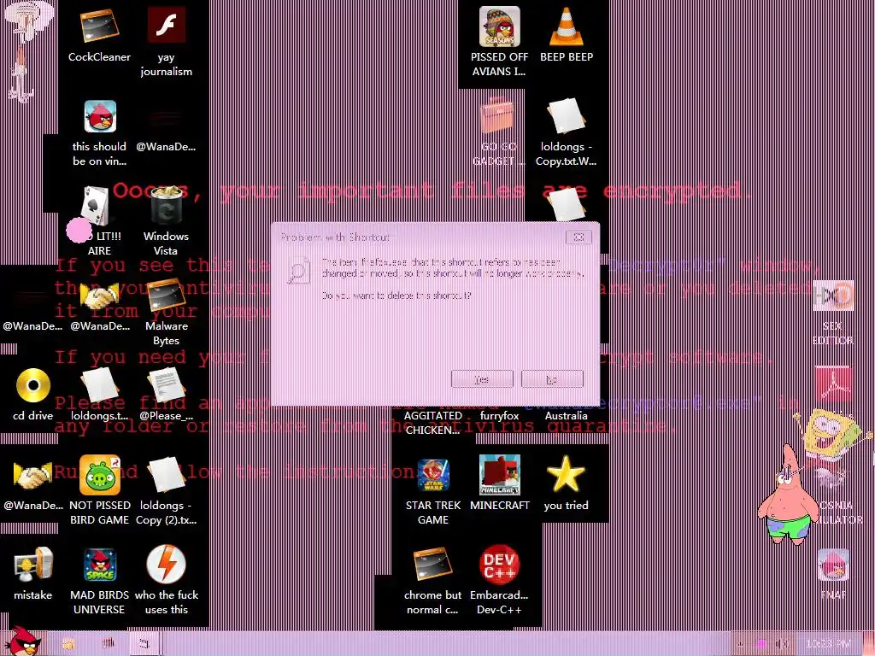Open the '@WanaDe...' handshake icon beside Malware Bytes
Image resolution: width=875 pixels, height=656 pixels.
pyautogui.click(x=100, y=296)
